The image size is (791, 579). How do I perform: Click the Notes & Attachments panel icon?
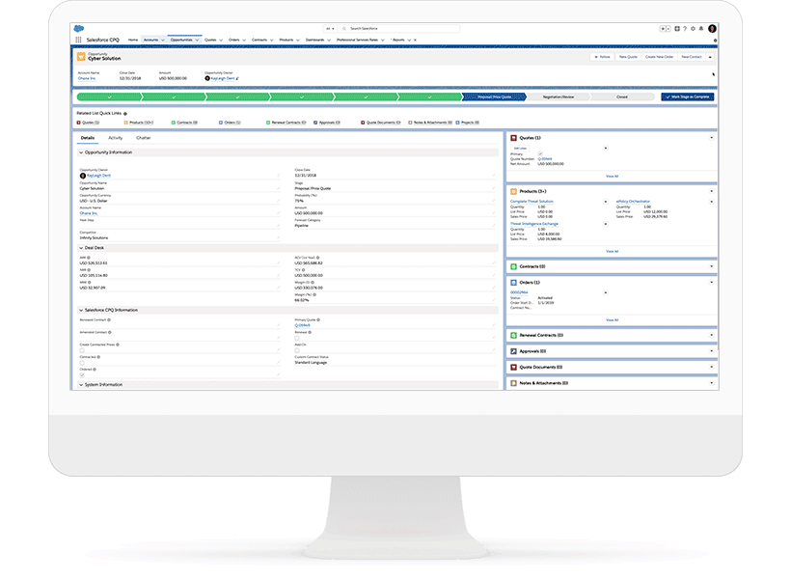click(x=513, y=382)
